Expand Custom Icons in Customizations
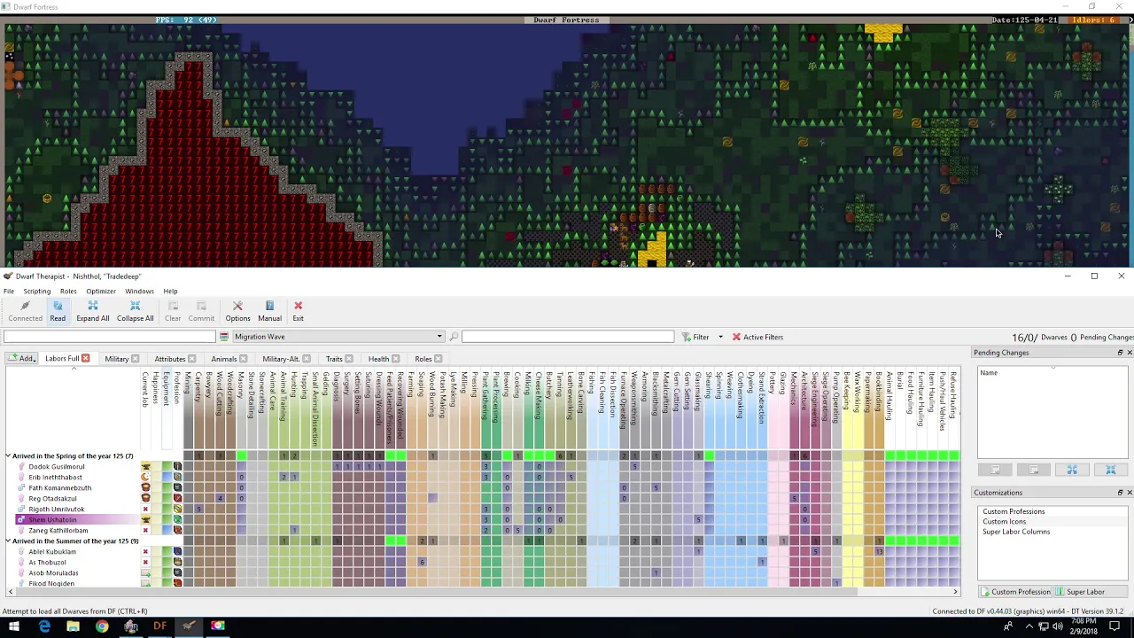 point(1004,522)
